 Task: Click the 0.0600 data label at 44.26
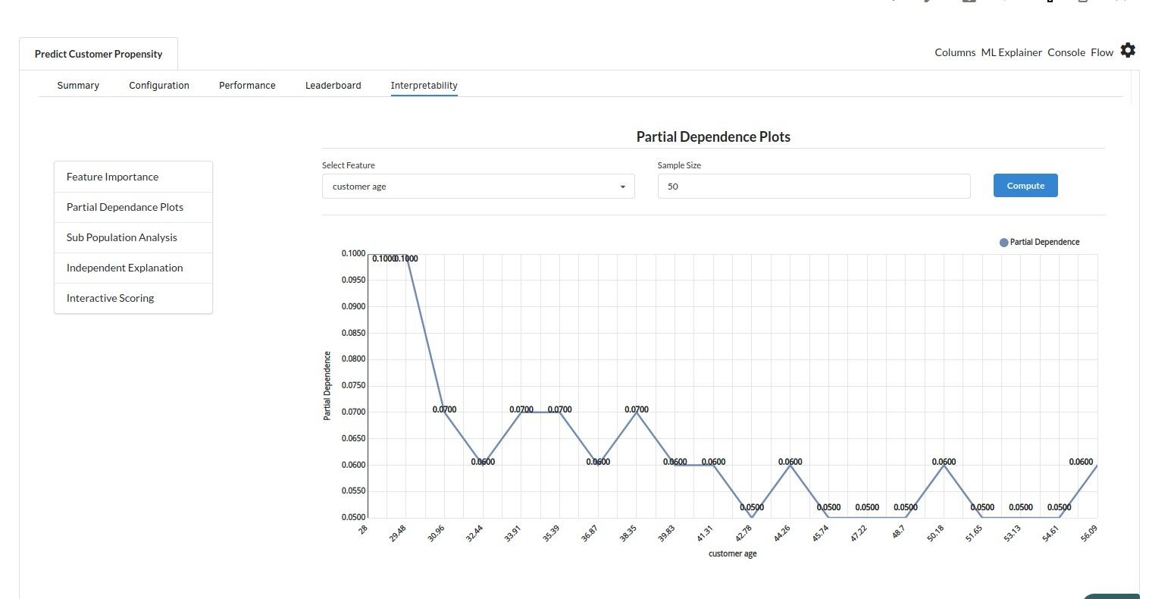[790, 462]
